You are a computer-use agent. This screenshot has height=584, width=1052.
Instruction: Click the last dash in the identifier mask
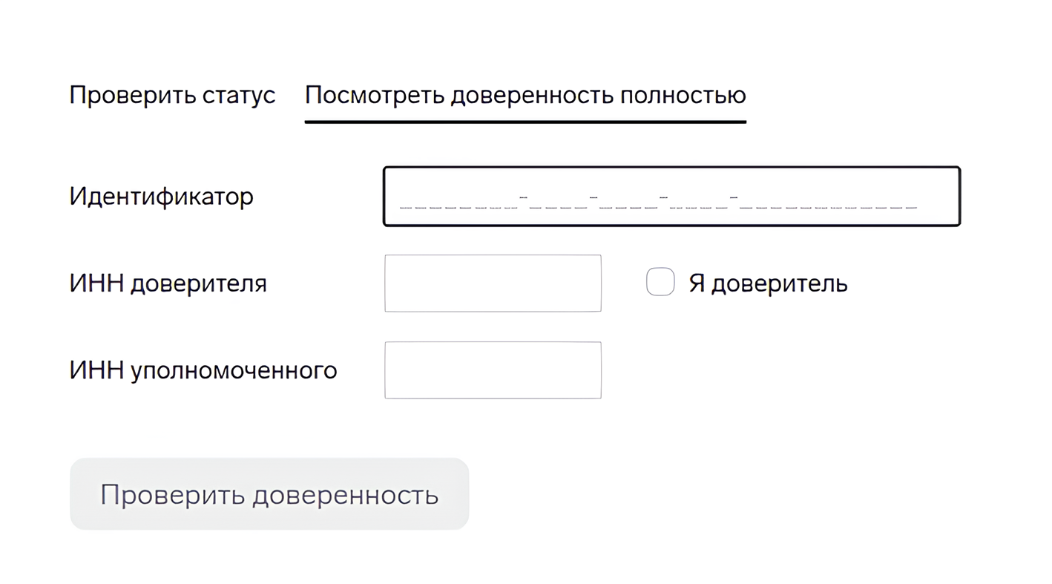(734, 197)
